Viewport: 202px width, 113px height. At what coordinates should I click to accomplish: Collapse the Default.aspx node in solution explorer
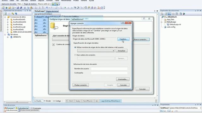click(x=162, y=22)
